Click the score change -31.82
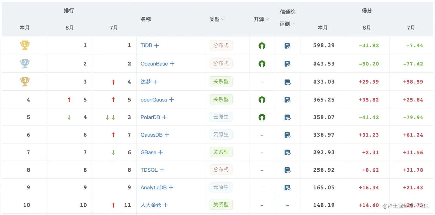The width and height of the screenshot is (435, 215). tap(369, 45)
